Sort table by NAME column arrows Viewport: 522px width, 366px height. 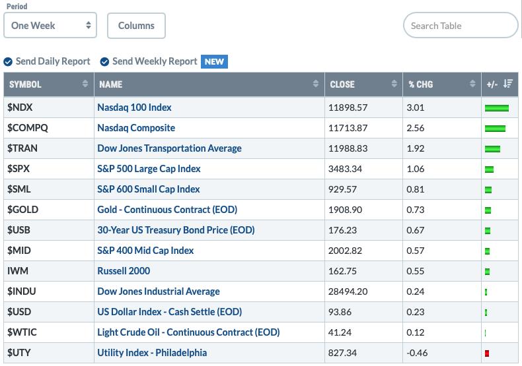(316, 84)
